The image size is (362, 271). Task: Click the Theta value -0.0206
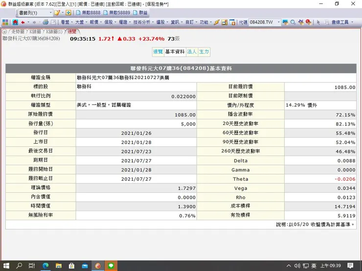[345, 179]
